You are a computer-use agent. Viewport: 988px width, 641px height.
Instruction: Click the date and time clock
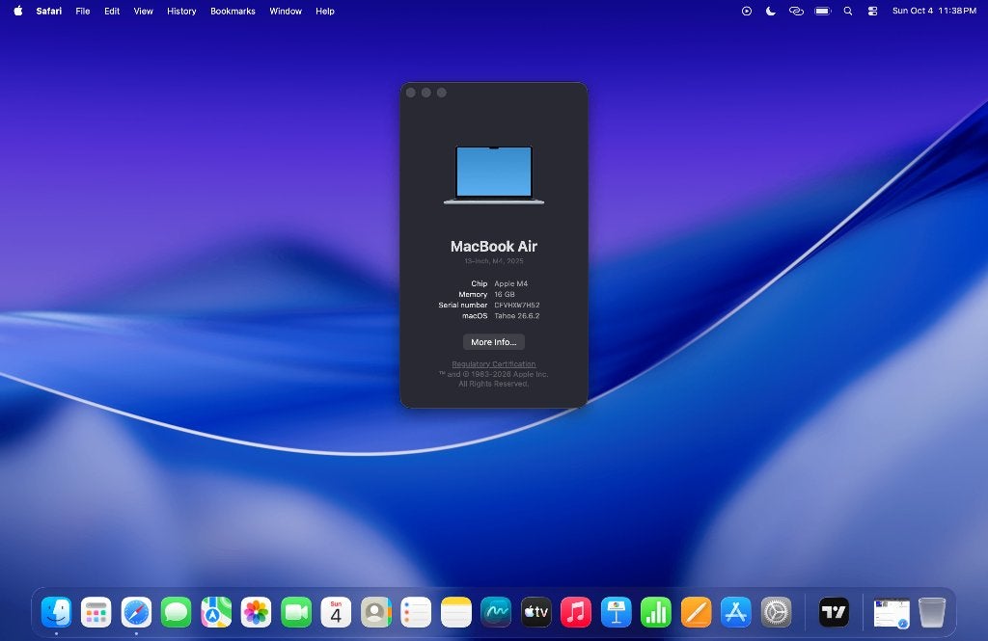pyautogui.click(x=934, y=11)
